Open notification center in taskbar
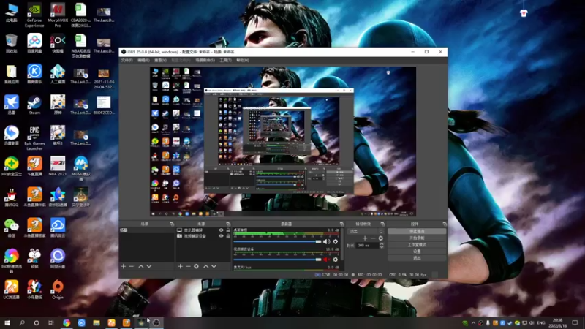 (x=575, y=322)
